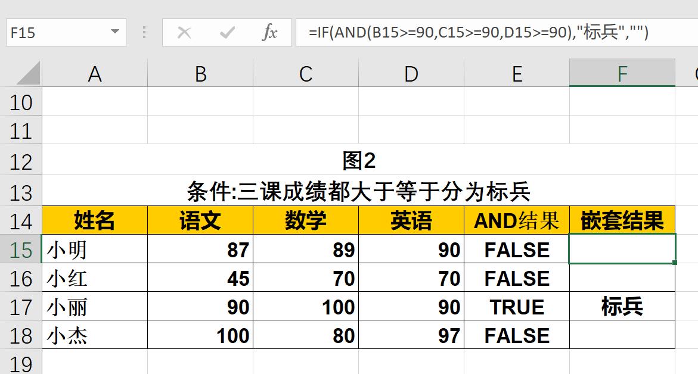Select row 13 header

click(21, 191)
